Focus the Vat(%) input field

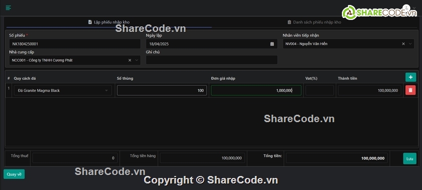tap(319, 91)
